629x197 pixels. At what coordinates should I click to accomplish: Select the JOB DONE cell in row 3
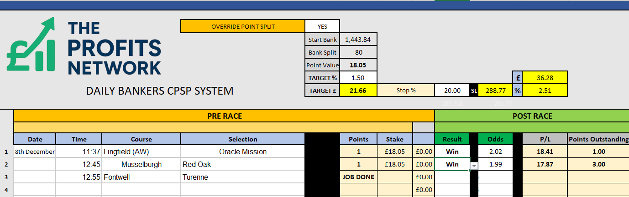358,177
